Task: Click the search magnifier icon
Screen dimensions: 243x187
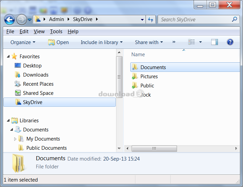Action: 235,19
